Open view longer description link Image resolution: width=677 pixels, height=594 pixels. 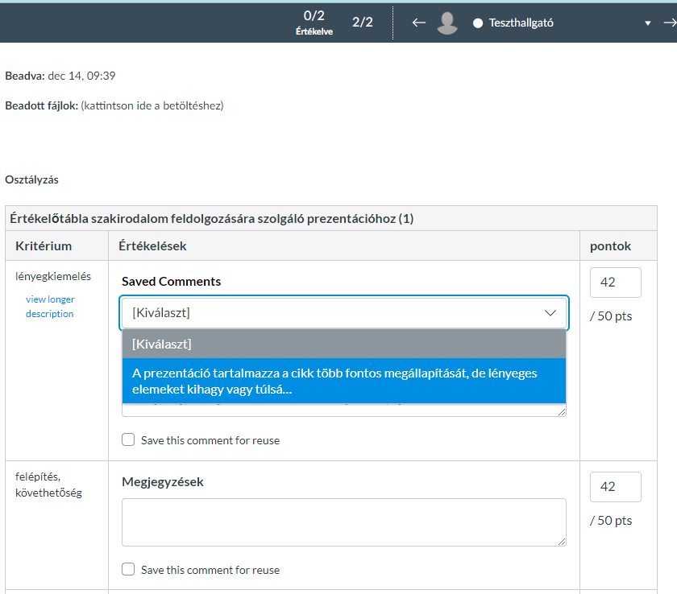point(50,307)
